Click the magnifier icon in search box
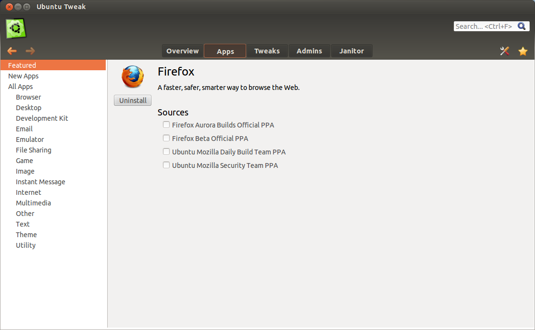Screen dimensions: 535x330 click(522, 26)
